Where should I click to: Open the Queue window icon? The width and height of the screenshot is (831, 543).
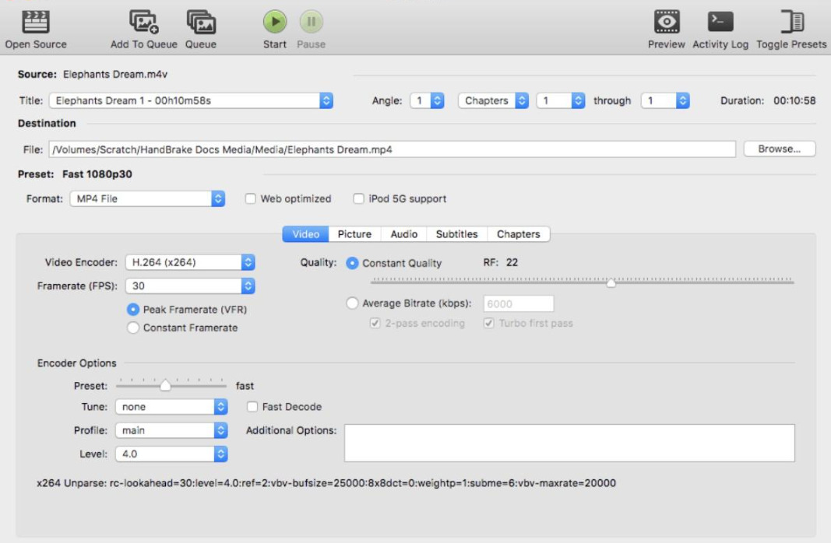point(201,23)
